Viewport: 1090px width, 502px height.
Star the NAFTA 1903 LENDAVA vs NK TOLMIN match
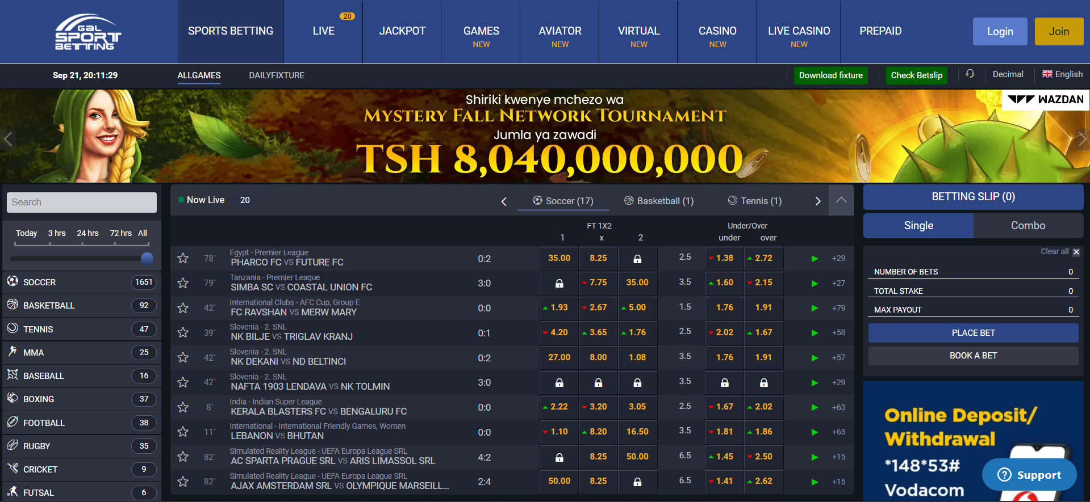coord(183,382)
